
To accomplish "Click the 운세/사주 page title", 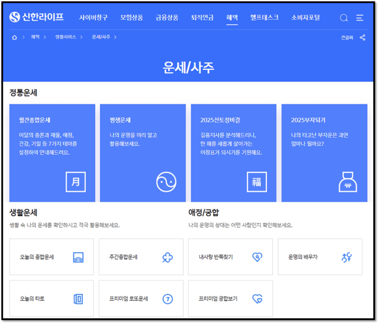I will (x=188, y=67).
